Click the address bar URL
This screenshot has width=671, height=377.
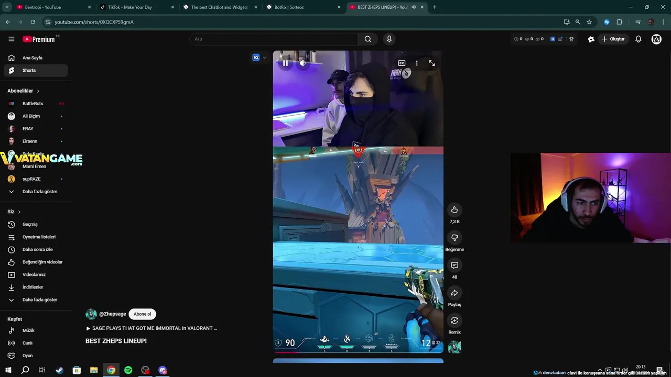94,22
